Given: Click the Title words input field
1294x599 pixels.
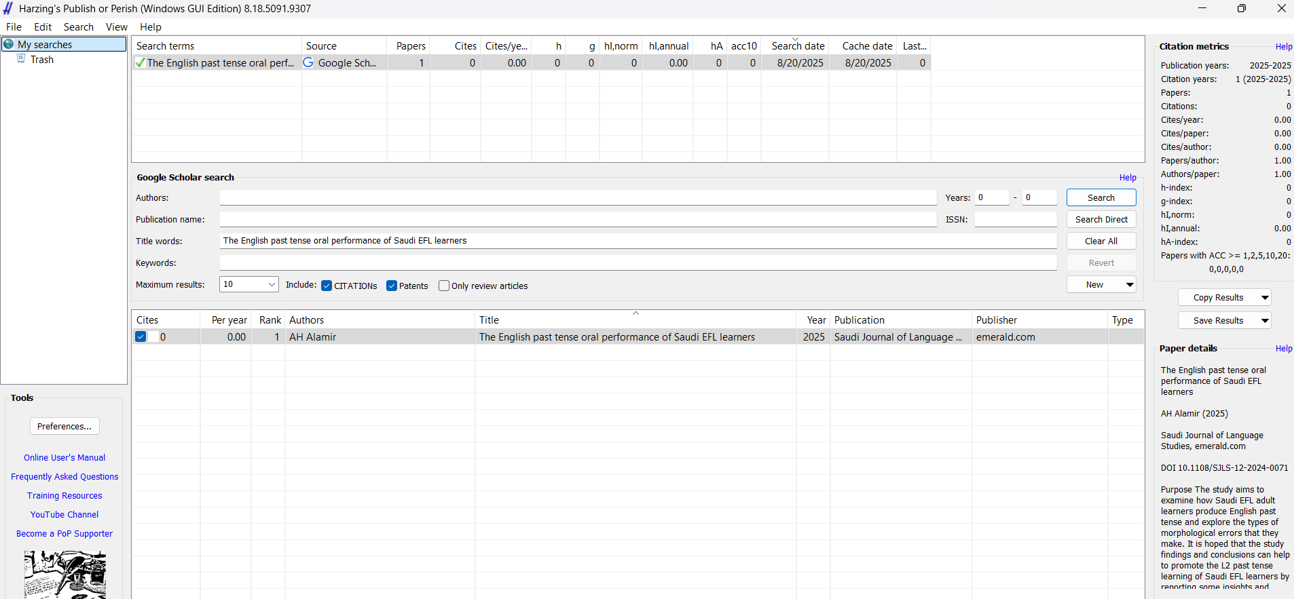Looking at the screenshot, I should click(638, 241).
